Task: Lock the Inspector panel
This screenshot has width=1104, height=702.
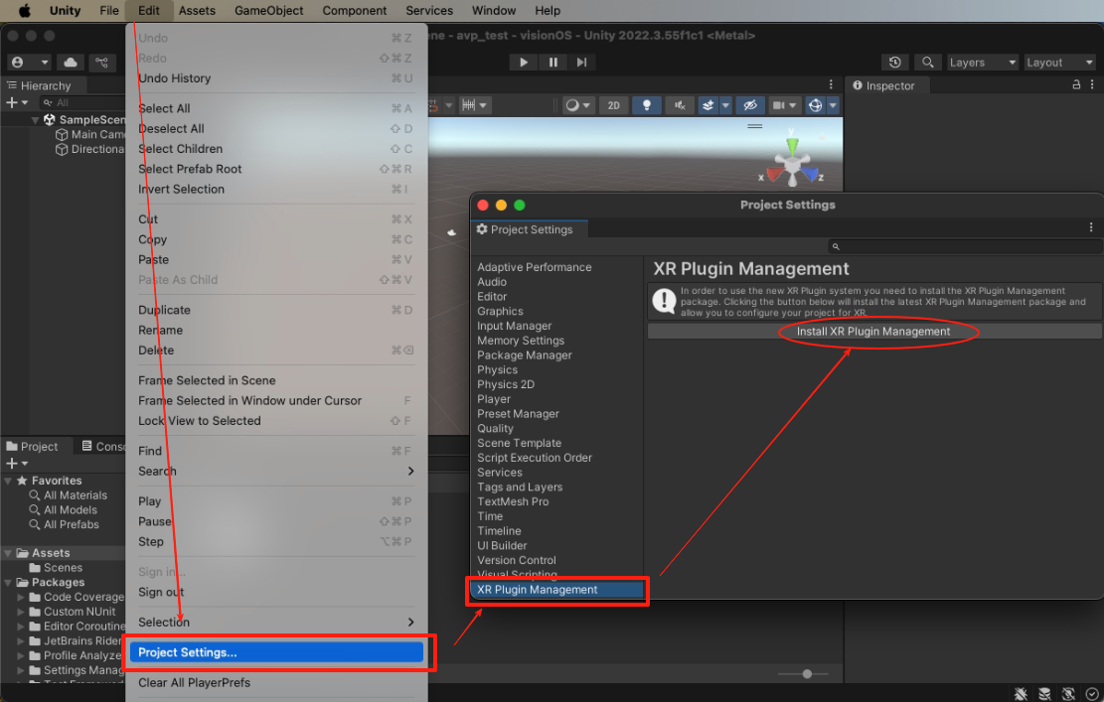Action: pos(1076,84)
